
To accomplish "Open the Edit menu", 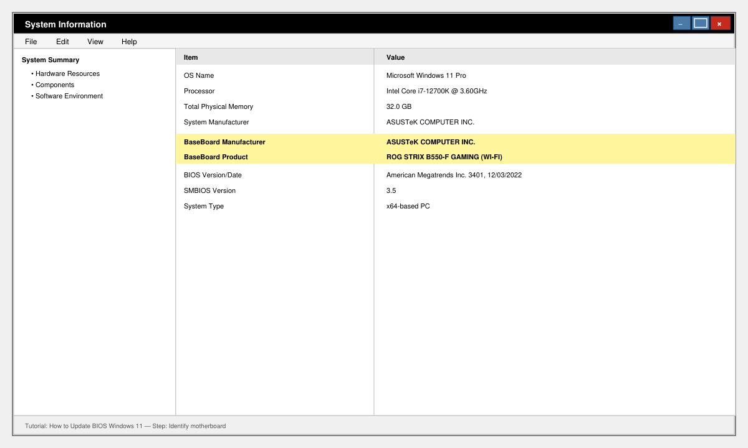I will 62,42.
